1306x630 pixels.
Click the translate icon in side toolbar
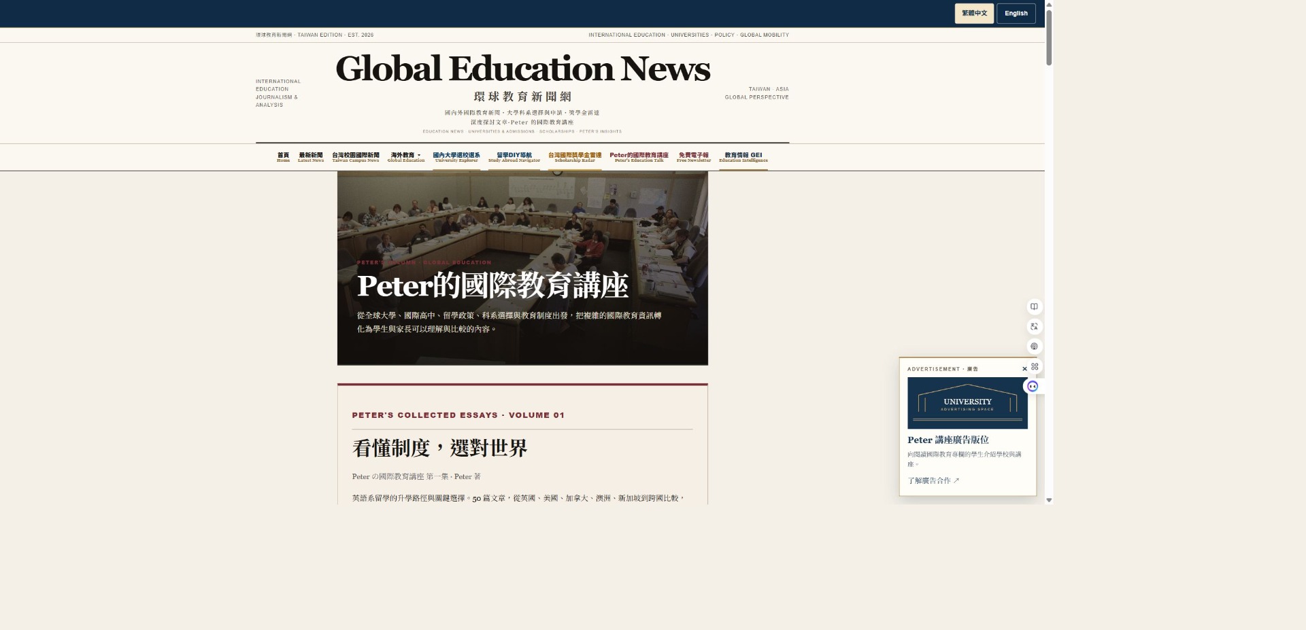tap(1034, 326)
